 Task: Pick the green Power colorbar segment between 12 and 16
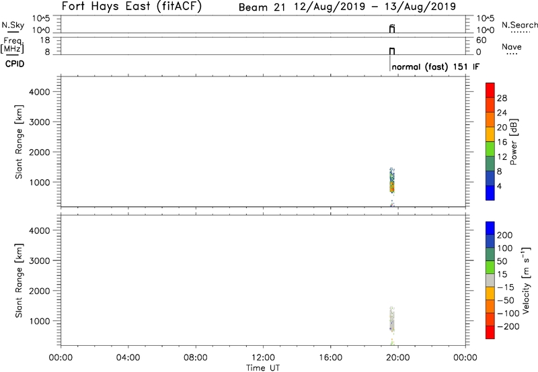click(490, 149)
